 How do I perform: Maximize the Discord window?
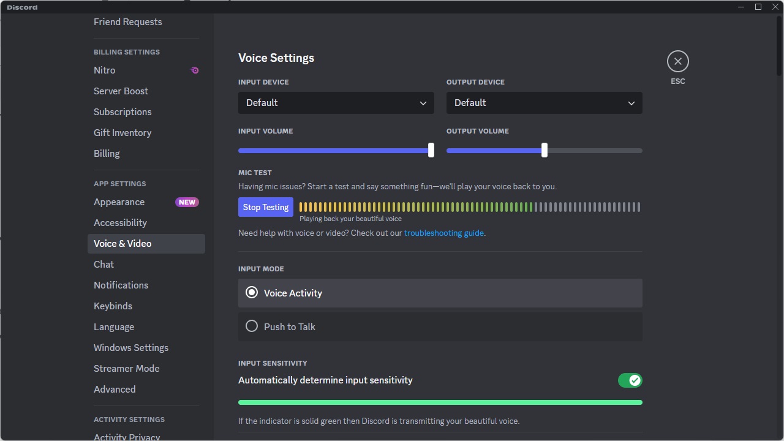758,7
